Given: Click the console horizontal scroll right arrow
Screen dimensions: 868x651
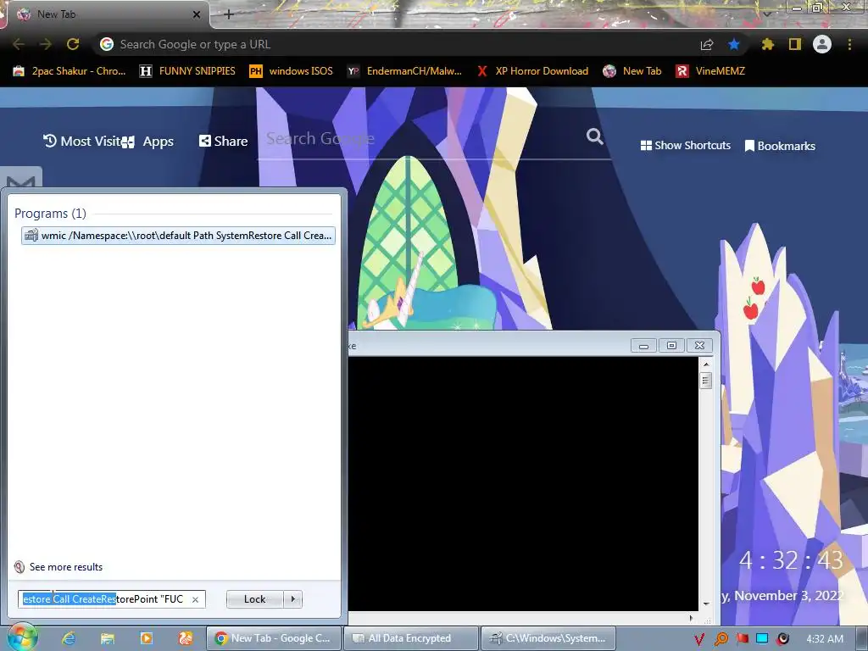Looking at the screenshot, I should pos(691,618).
